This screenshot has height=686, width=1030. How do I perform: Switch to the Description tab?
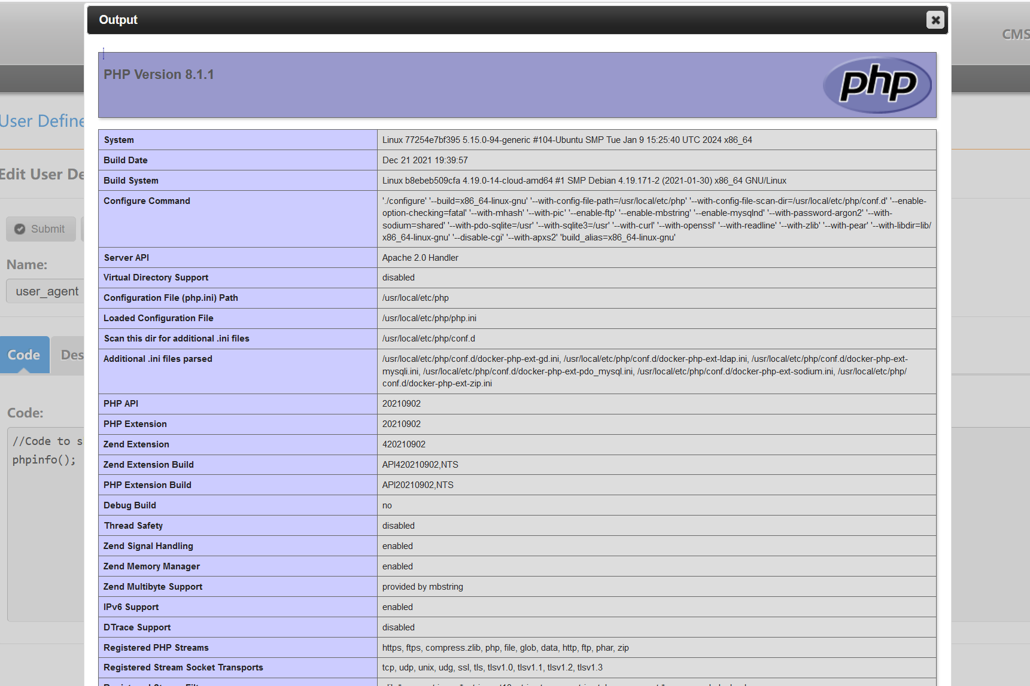(x=74, y=355)
